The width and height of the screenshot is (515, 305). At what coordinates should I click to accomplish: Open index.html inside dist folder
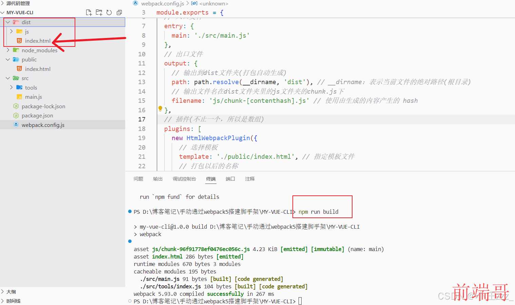(x=38, y=41)
